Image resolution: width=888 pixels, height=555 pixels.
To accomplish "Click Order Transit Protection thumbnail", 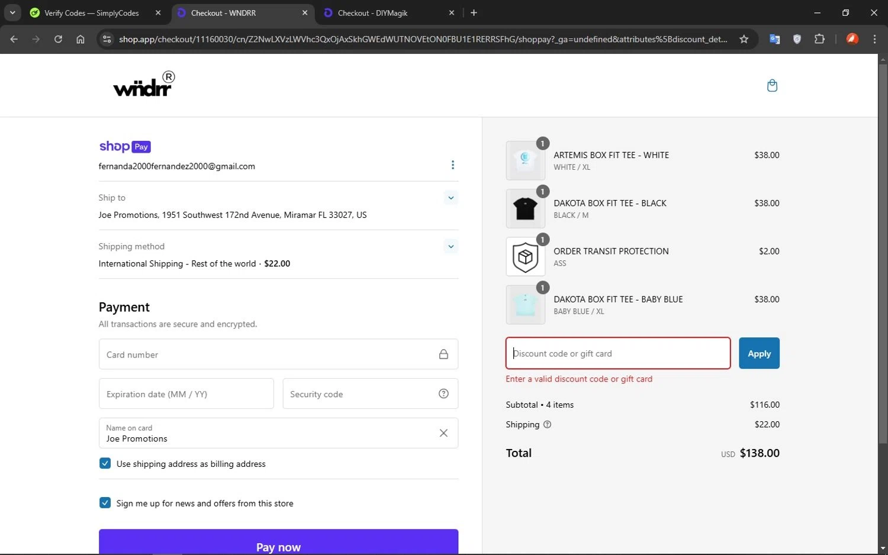I will (x=526, y=256).
